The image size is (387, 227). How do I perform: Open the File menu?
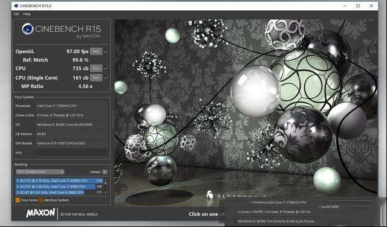coord(16,14)
